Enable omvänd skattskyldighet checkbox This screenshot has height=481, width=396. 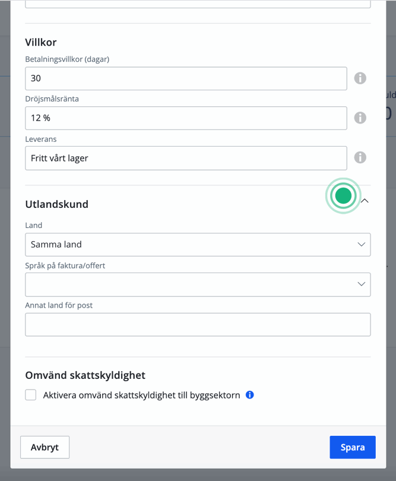[x=31, y=395]
